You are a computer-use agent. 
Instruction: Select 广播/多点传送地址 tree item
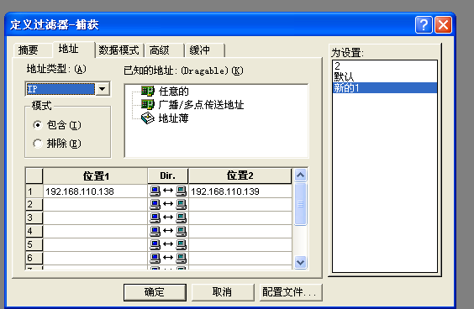201,104
